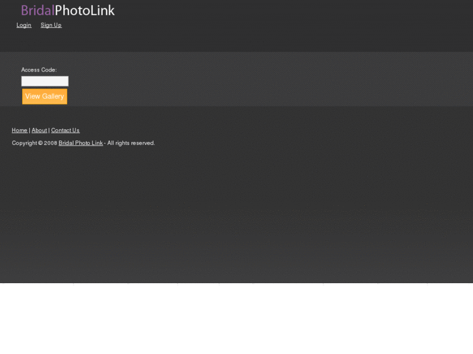Go to Home via the footer link
Image resolution: width=473 pixels, height=354 pixels.
(x=20, y=131)
